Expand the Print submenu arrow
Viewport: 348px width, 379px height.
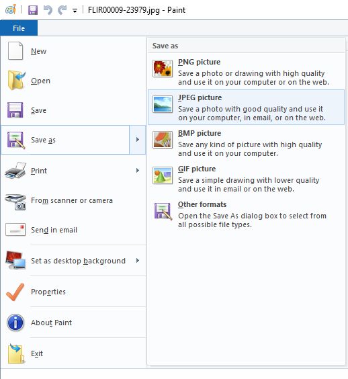coord(138,171)
